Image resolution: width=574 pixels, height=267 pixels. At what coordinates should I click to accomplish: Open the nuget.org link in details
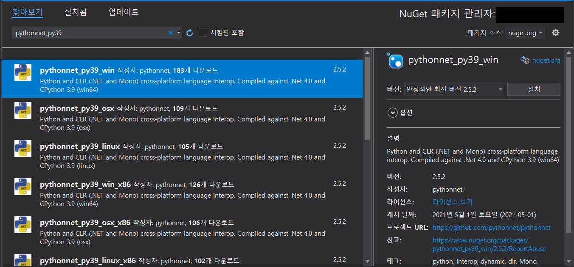pyautogui.click(x=546, y=61)
